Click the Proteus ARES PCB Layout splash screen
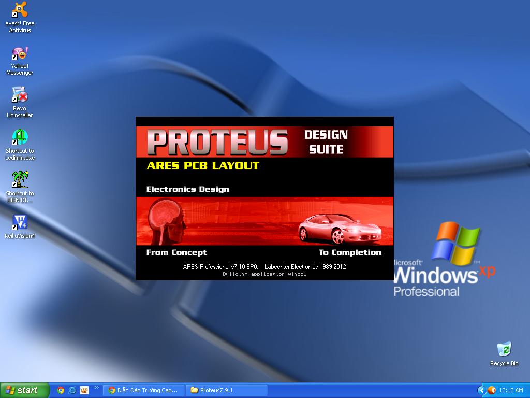Image resolution: width=530 pixels, height=398 pixels. coord(264,198)
